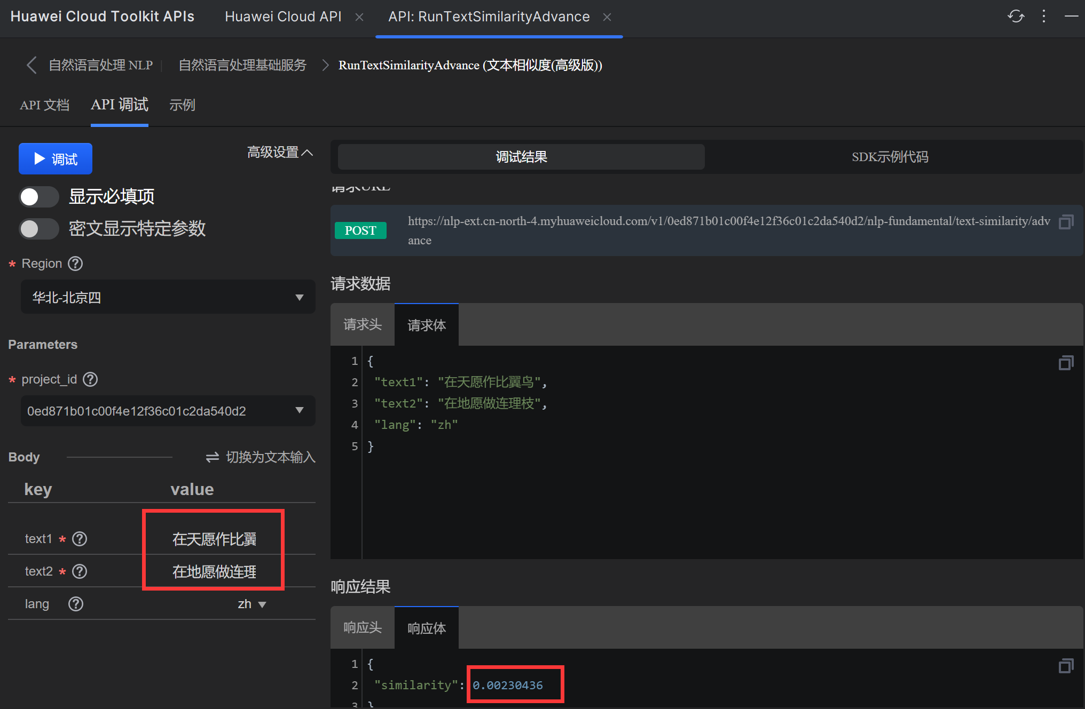The image size is (1085, 709).
Task: Click the text2 value input field
Action: click(214, 572)
